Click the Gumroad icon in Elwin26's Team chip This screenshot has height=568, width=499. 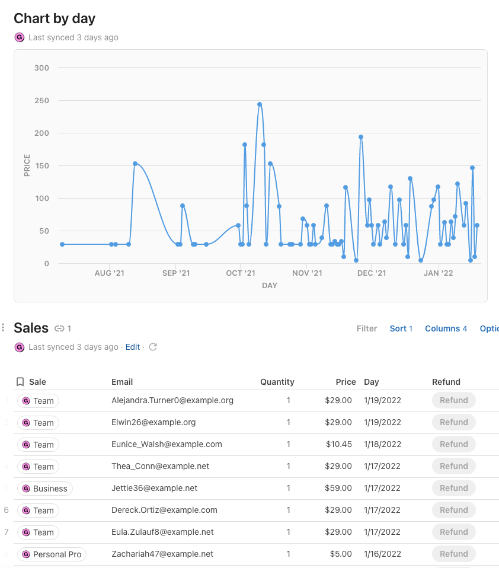(x=26, y=423)
